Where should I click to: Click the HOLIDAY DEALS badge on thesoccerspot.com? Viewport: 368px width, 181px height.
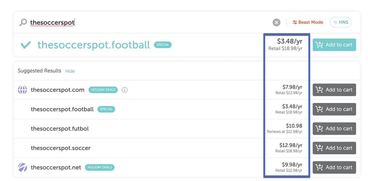pyautogui.click(x=103, y=90)
